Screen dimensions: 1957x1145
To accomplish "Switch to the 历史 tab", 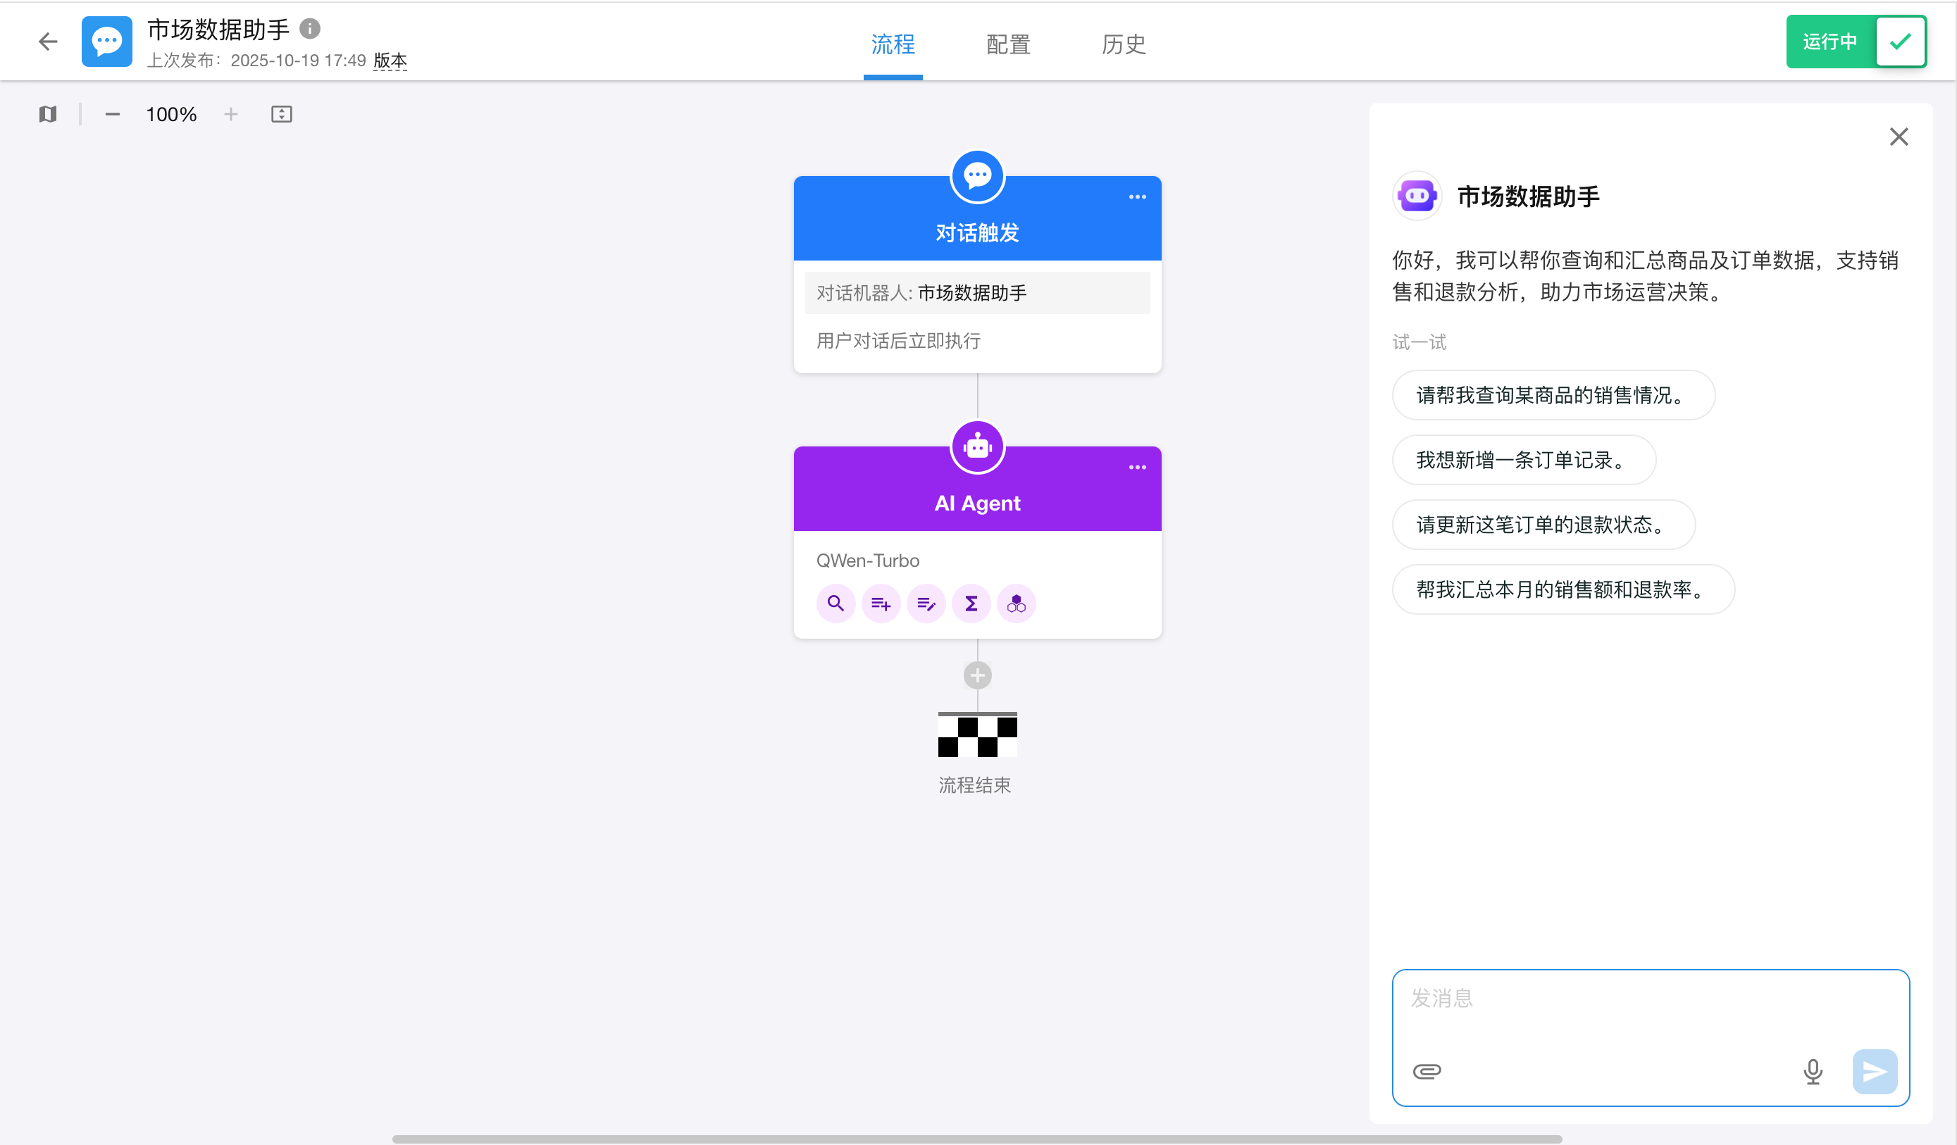I will (1123, 44).
